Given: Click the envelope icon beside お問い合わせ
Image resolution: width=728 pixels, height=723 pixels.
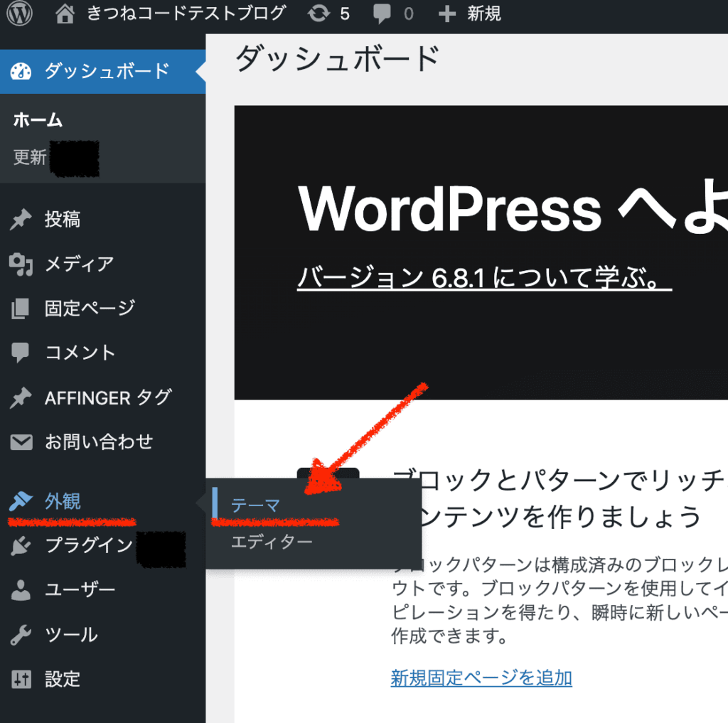Looking at the screenshot, I should [x=21, y=442].
